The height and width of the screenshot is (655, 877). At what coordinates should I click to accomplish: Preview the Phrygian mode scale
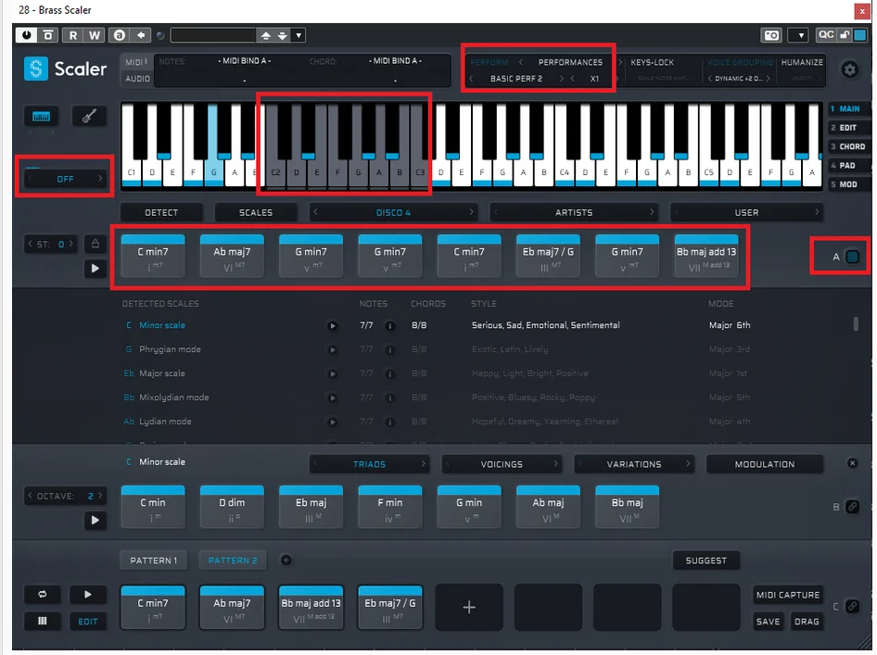(x=332, y=350)
